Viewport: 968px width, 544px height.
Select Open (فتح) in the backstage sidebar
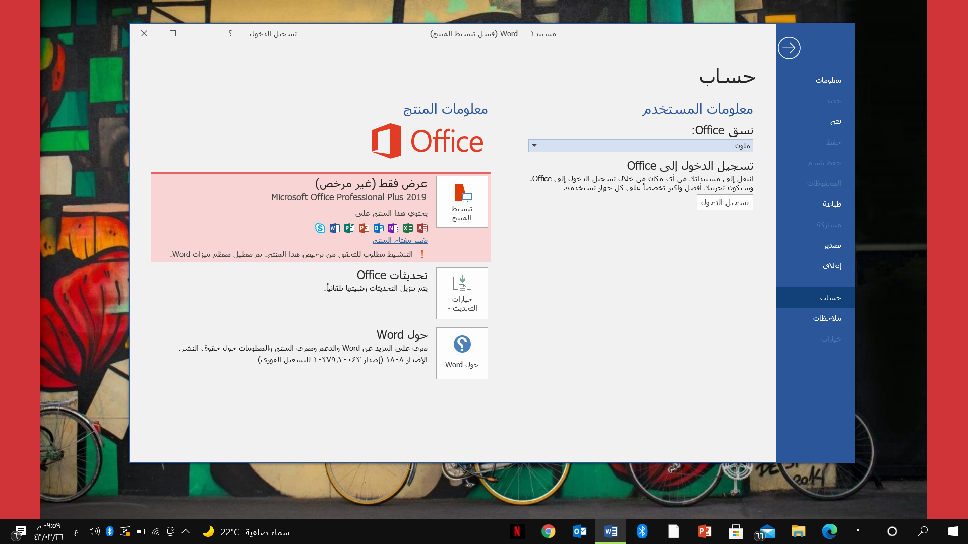pyautogui.click(x=815, y=121)
